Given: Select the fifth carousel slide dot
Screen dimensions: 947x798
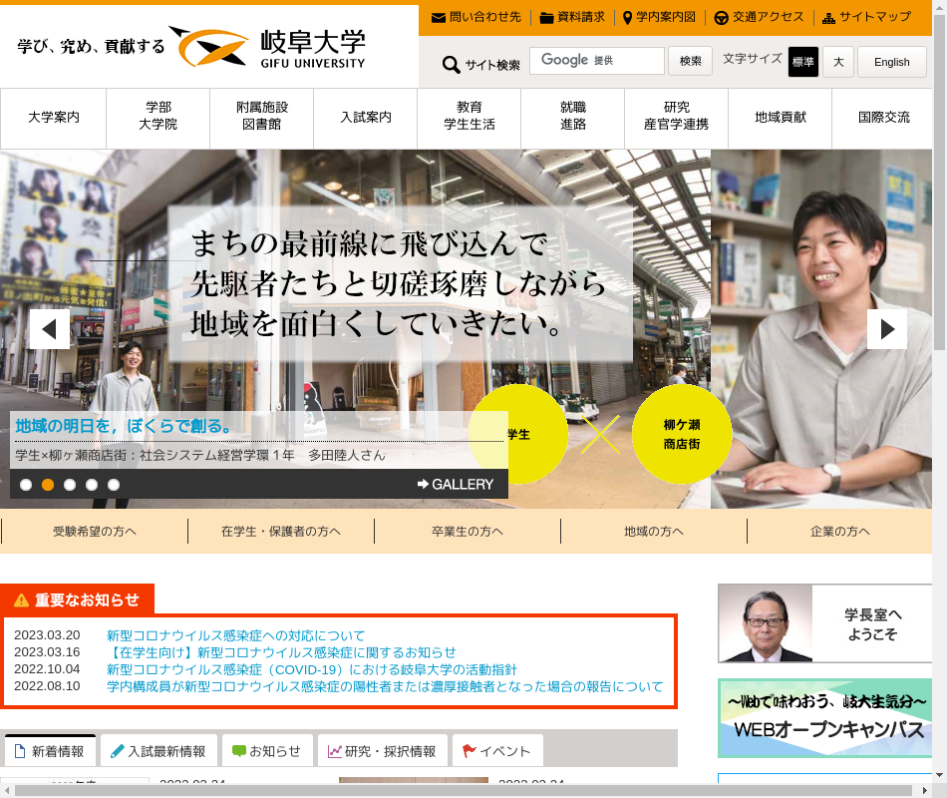Looking at the screenshot, I should coord(114,485).
